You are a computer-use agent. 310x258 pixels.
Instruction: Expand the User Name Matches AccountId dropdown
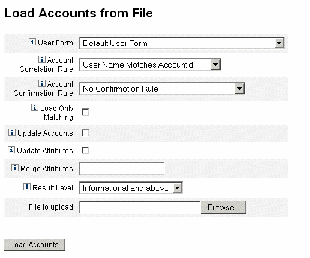(150, 65)
